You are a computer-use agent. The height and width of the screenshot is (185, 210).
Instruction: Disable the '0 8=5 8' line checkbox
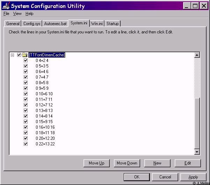click(26, 83)
